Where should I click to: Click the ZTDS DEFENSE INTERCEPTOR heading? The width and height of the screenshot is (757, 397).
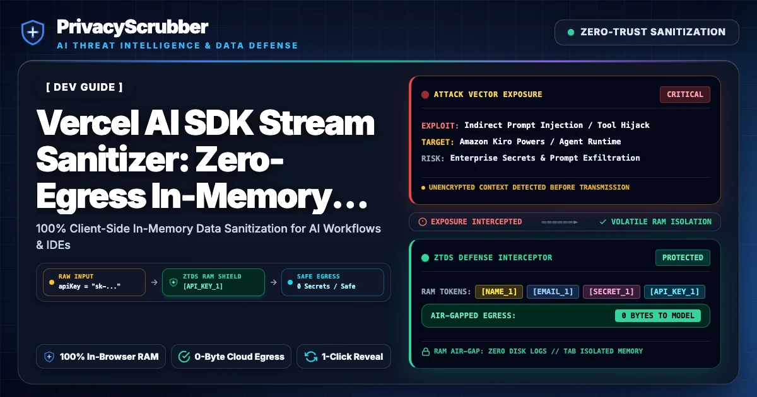493,258
